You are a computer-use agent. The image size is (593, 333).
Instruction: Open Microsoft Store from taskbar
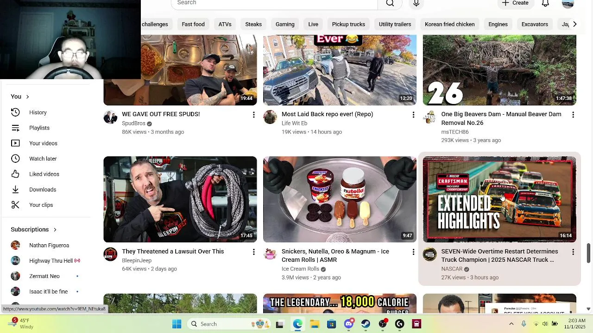point(331,324)
